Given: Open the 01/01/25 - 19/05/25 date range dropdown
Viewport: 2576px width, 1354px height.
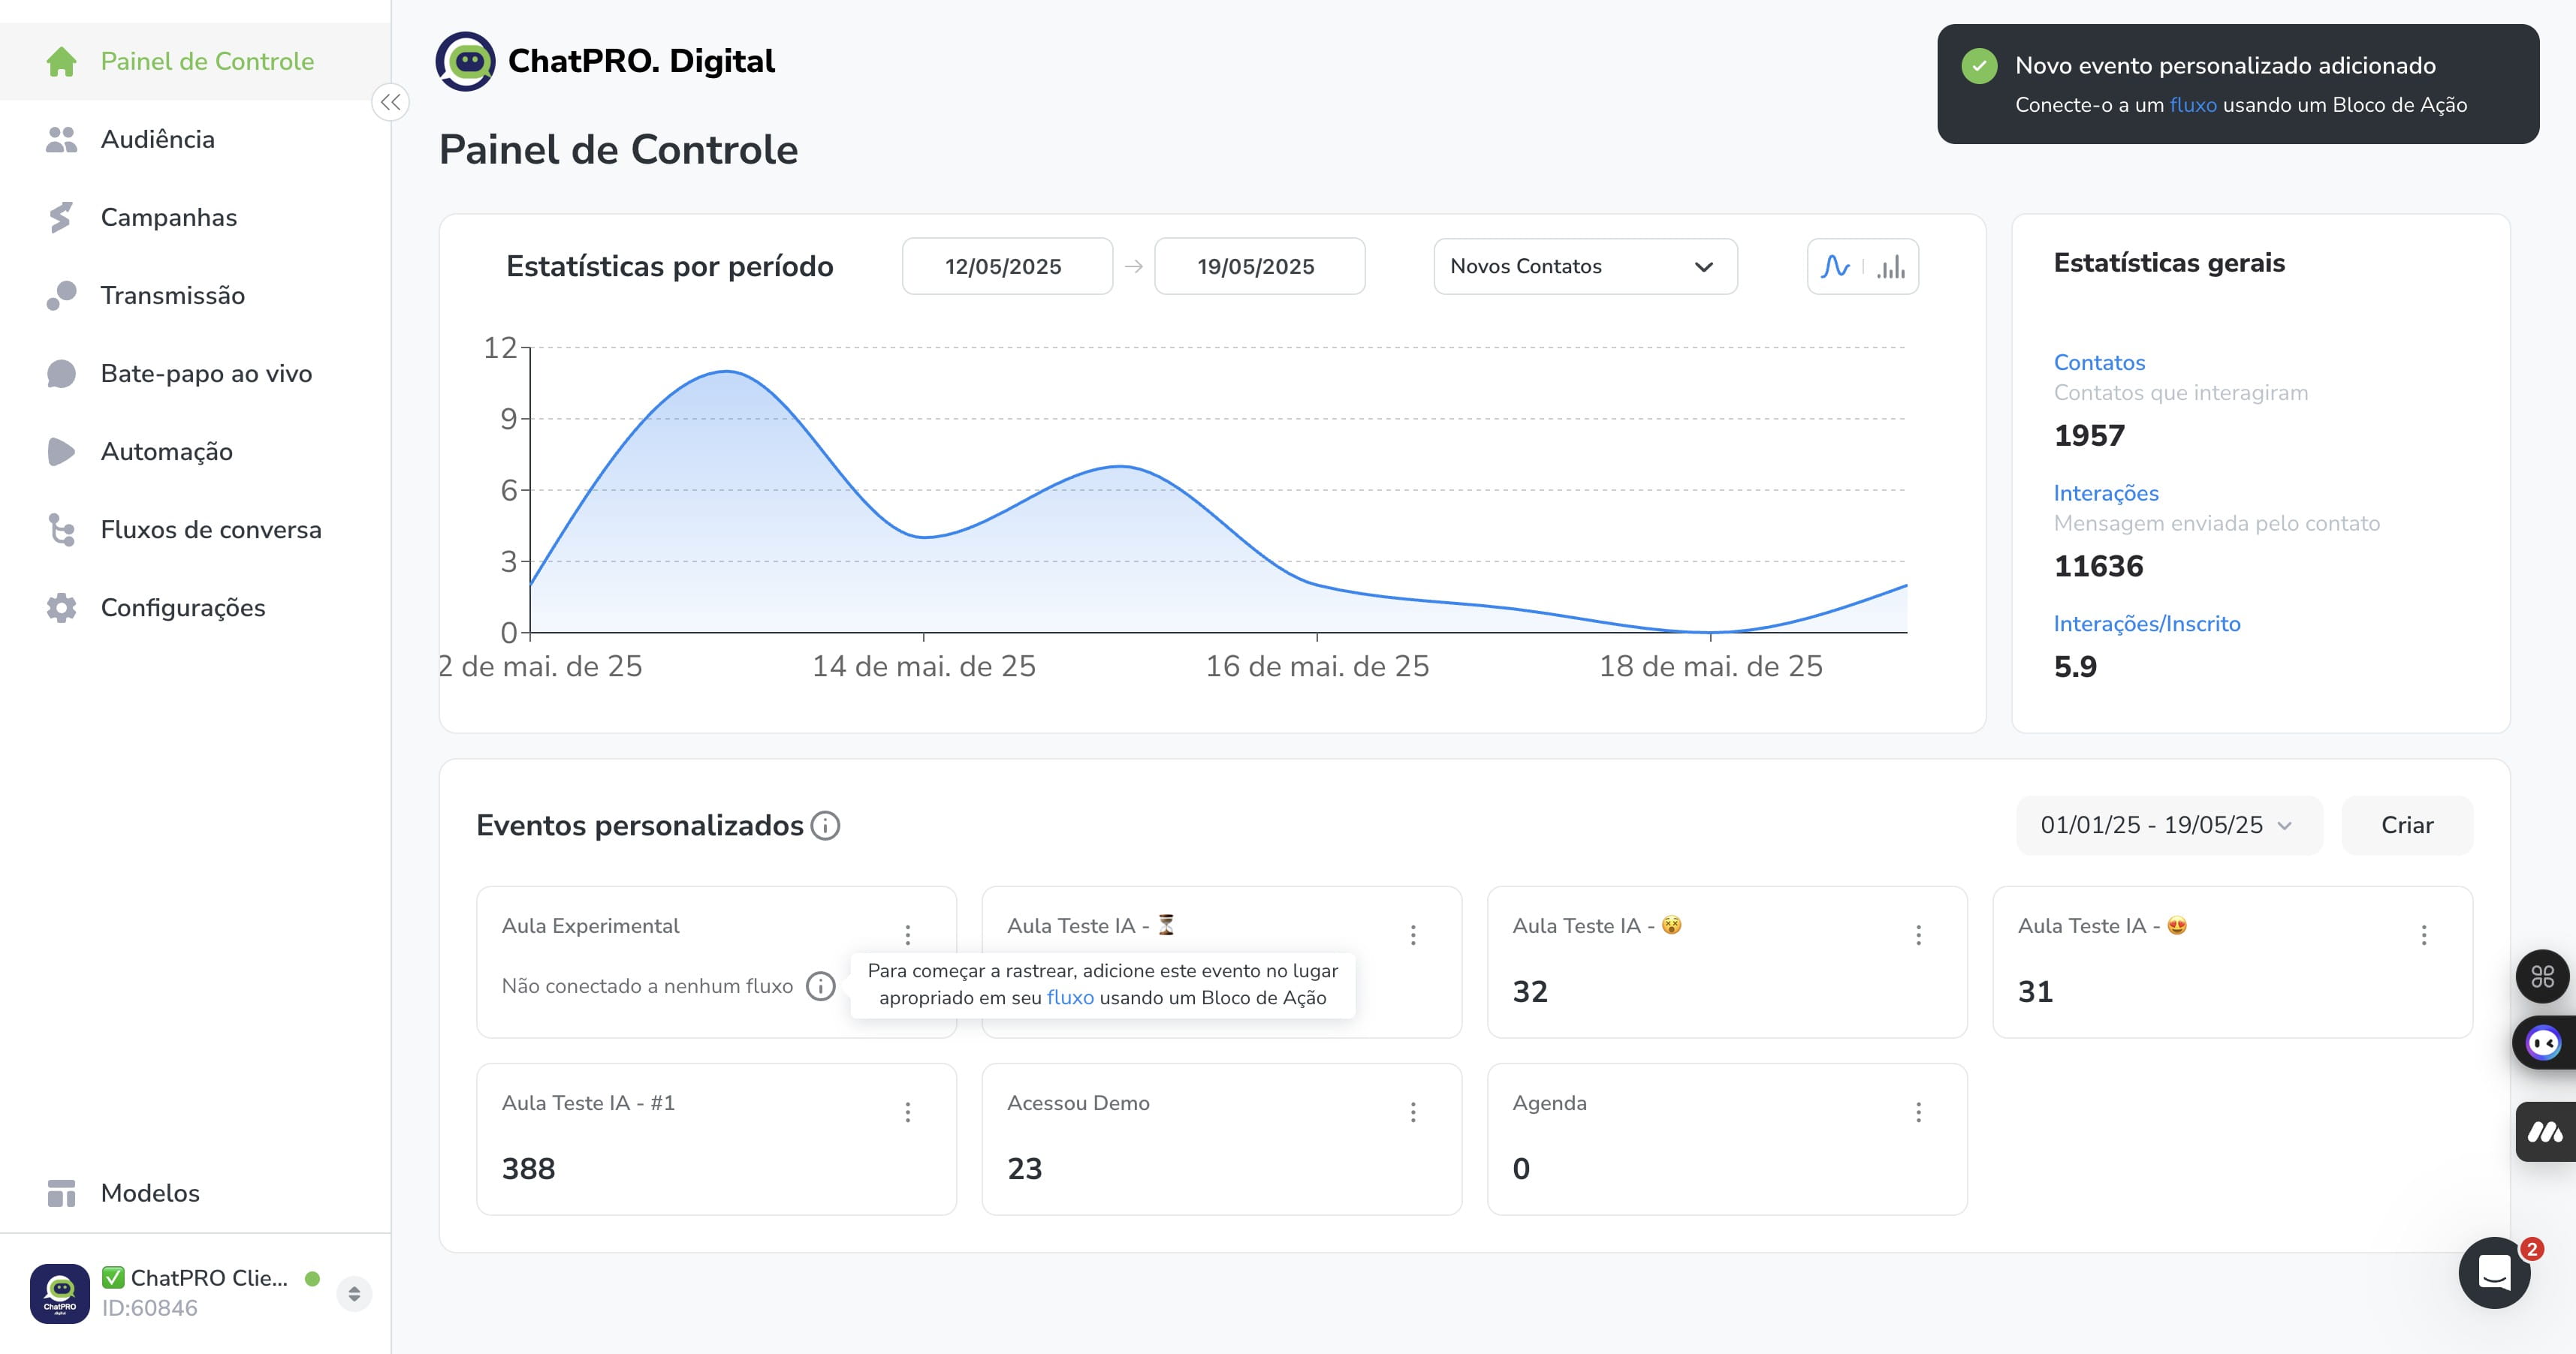Looking at the screenshot, I should [x=2168, y=826].
